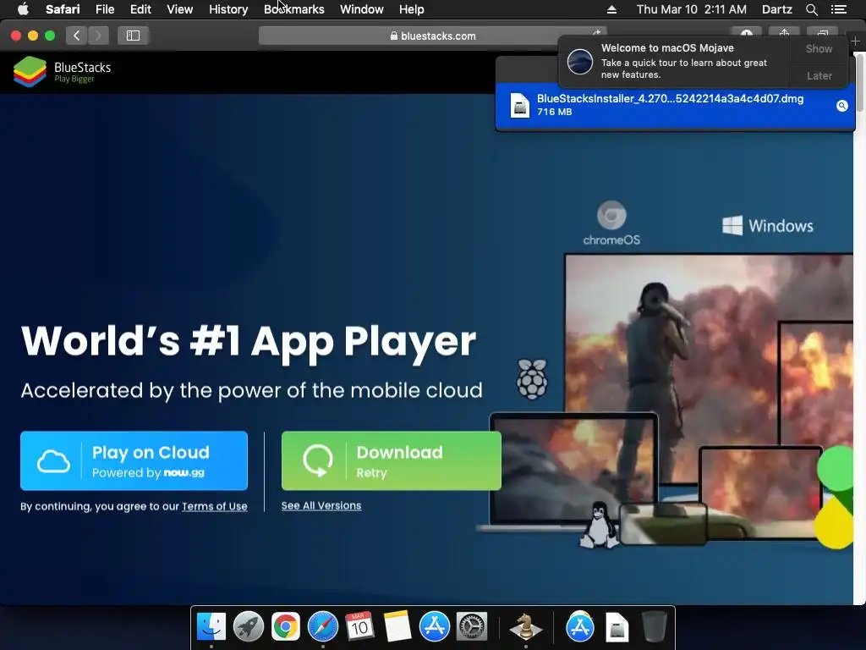This screenshot has width=866, height=650.
Task: Open Chess from the Dock
Action: click(x=525, y=627)
